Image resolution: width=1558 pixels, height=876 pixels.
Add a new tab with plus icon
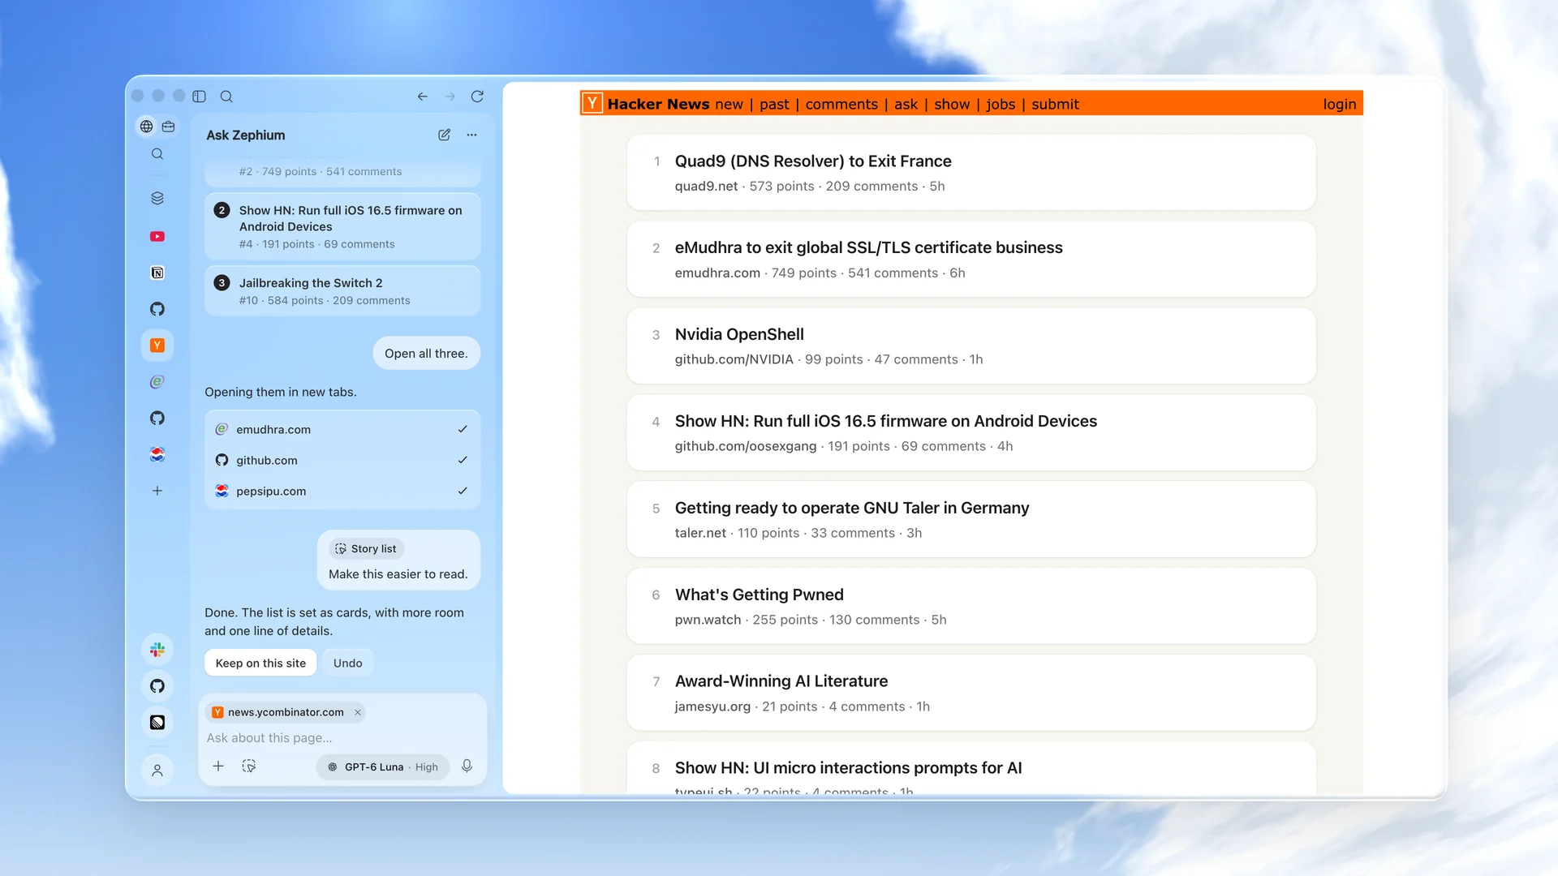point(157,491)
